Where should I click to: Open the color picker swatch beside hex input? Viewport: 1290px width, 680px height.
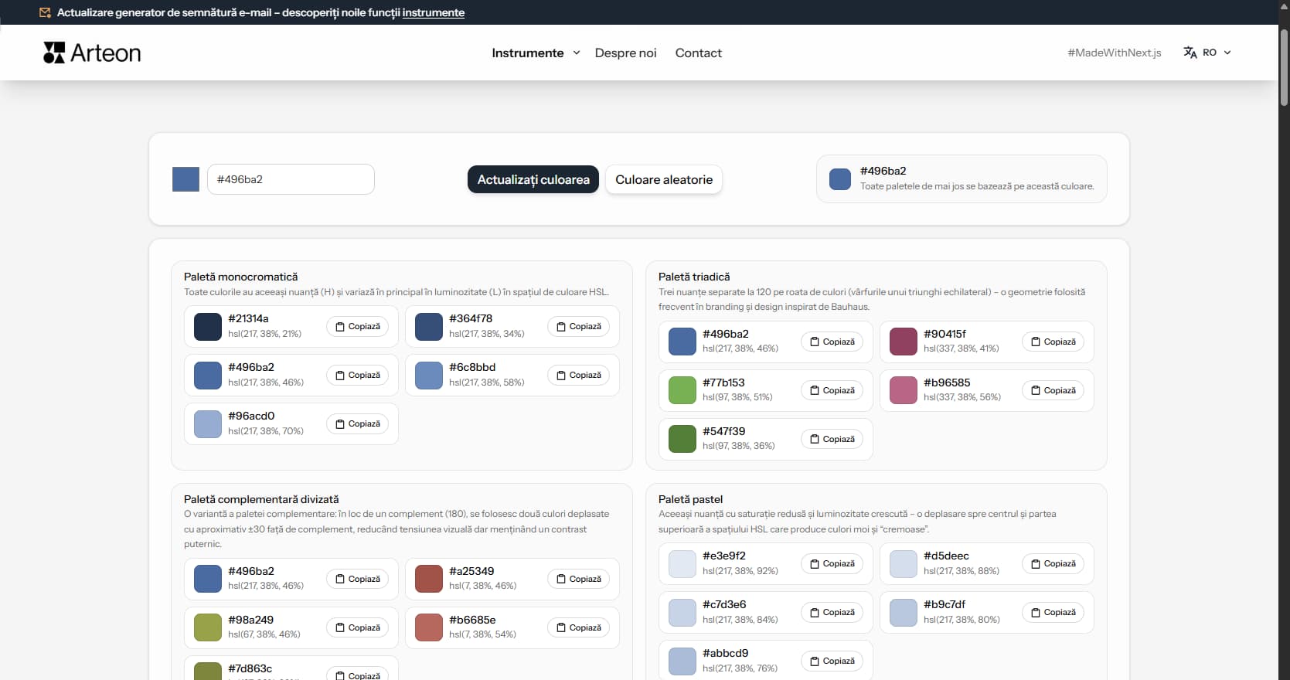[x=186, y=179]
